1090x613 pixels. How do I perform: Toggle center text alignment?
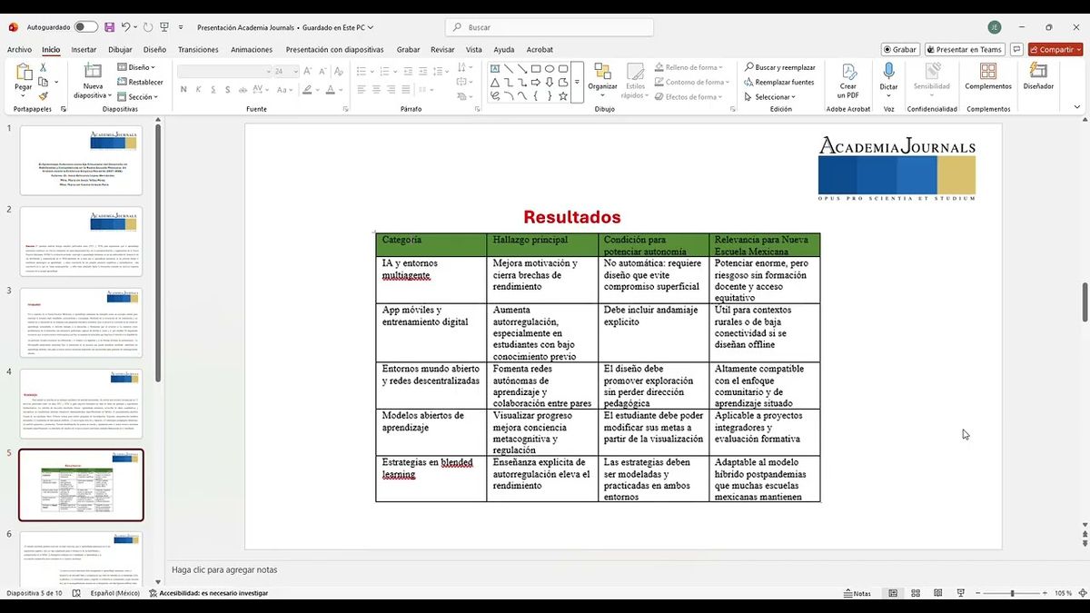click(x=375, y=89)
